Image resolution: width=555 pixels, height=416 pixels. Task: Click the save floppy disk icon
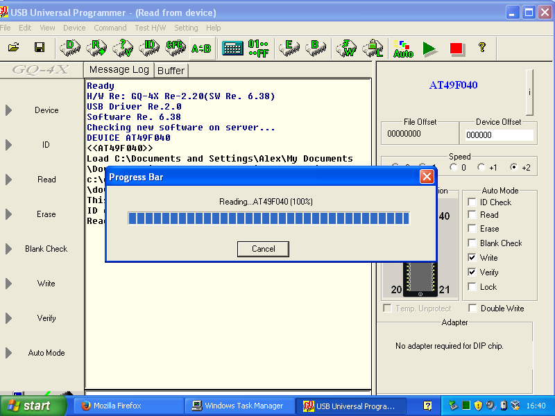(x=40, y=48)
